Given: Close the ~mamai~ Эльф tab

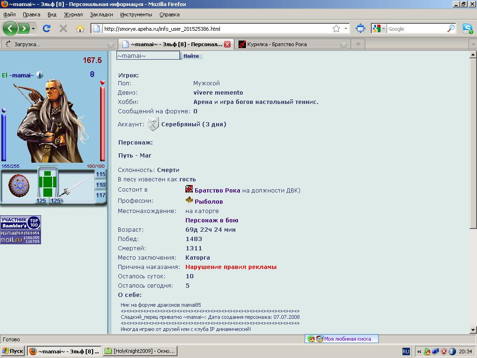Looking at the screenshot, I should [x=227, y=44].
